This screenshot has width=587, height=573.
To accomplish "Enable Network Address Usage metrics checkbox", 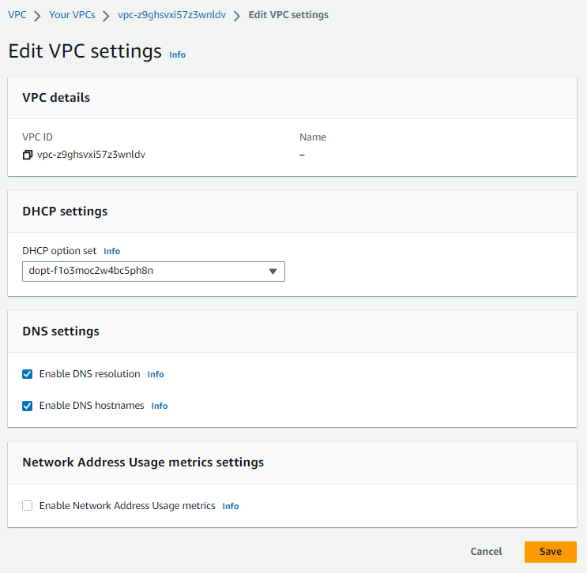I will coord(28,506).
